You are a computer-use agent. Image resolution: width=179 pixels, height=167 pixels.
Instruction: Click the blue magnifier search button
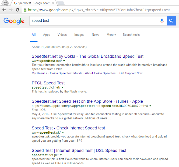pyautogui.click(x=171, y=21)
